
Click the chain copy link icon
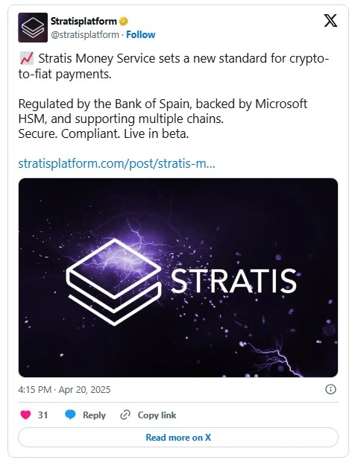125,415
